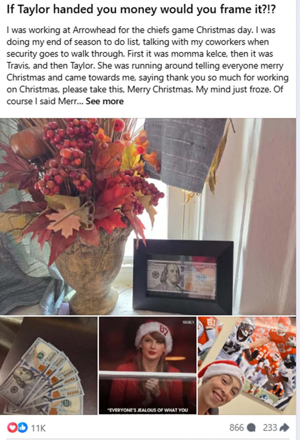Screen dimensions: 300x440
Task: Click the share arrow icon beside 233
Action: [284, 427]
